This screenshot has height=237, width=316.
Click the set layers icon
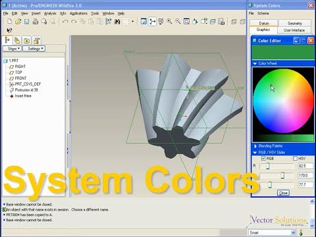213,22
